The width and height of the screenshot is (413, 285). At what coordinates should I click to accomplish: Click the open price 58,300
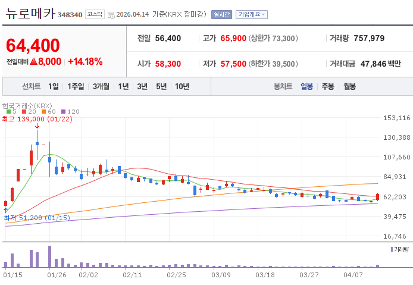[x=168, y=64]
